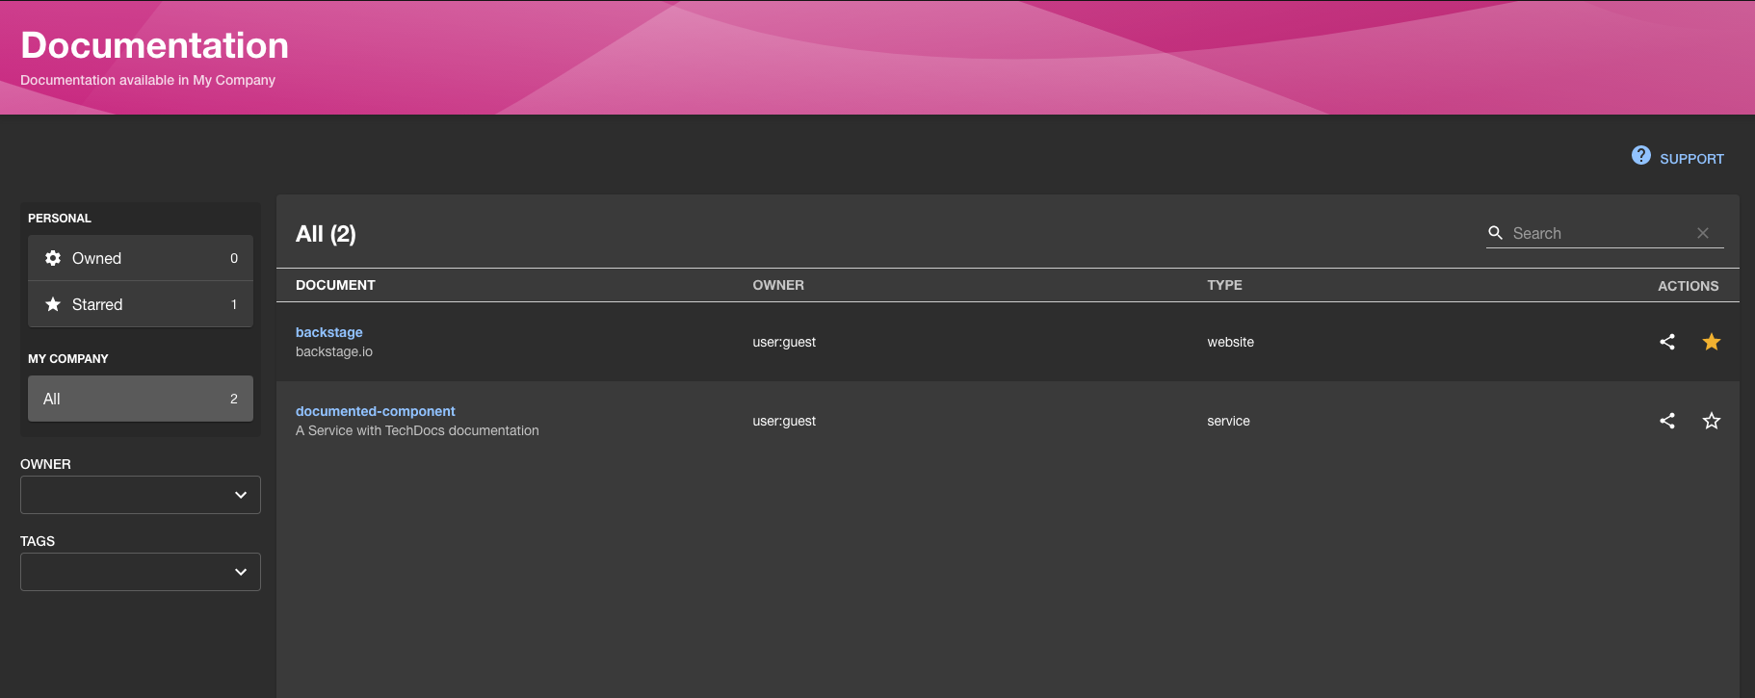Open the documented-component link

point(375,411)
